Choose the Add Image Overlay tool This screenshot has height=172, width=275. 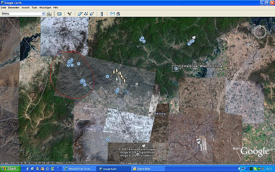(92, 14)
